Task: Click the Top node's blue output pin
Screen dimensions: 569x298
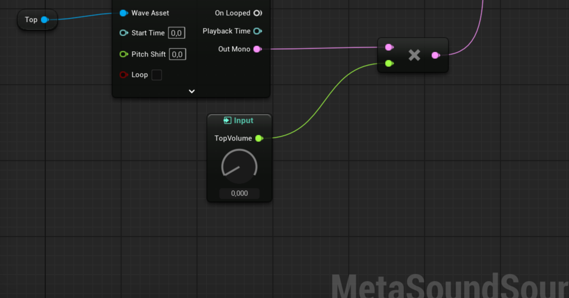Action: point(45,19)
